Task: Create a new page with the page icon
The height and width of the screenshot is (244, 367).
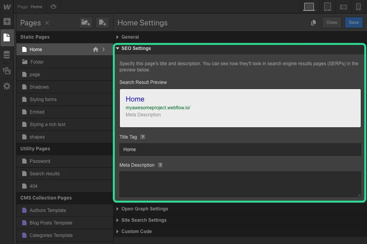Action: 102,23
